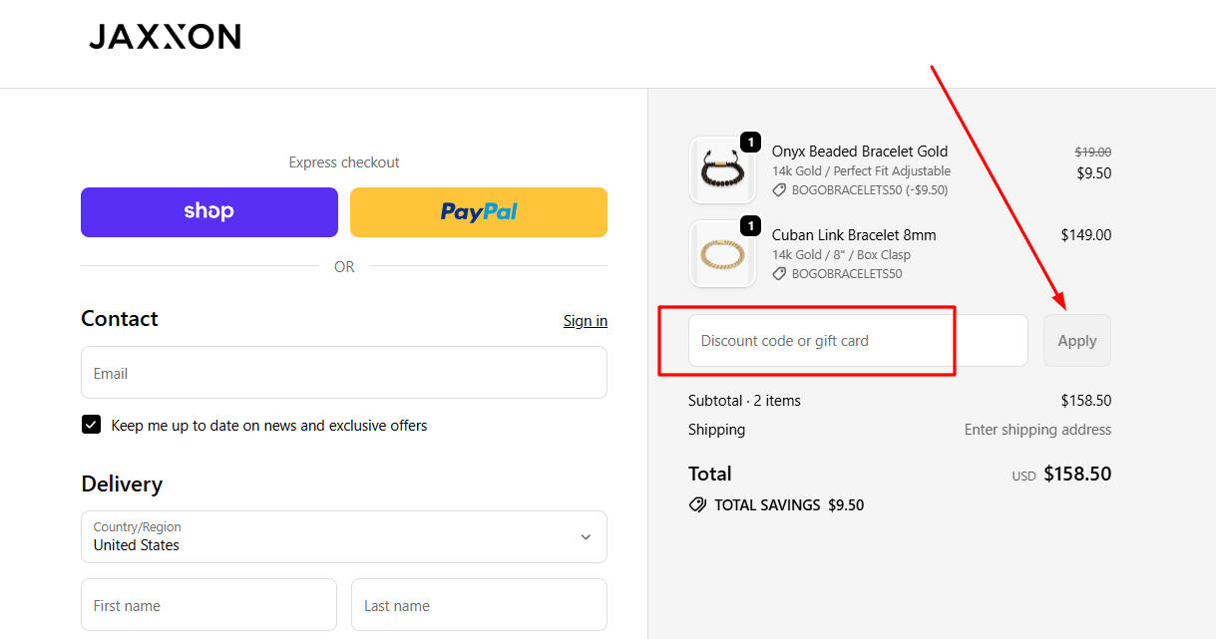This screenshot has height=639, width=1216.
Task: Select the PayPal express checkout option
Action: pos(478,211)
